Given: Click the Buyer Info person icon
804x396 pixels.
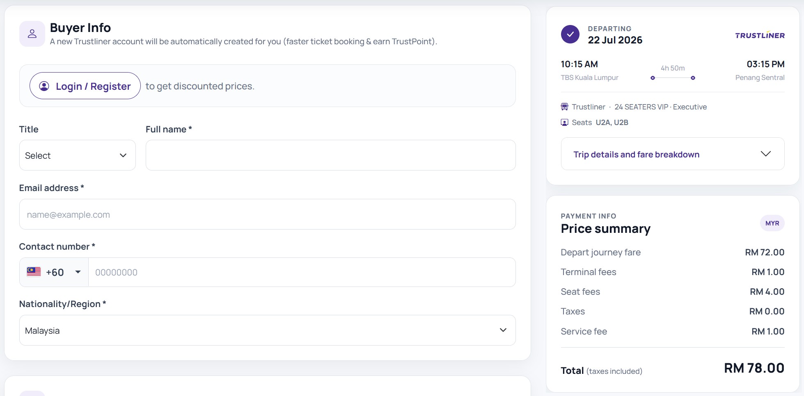Looking at the screenshot, I should click(32, 34).
